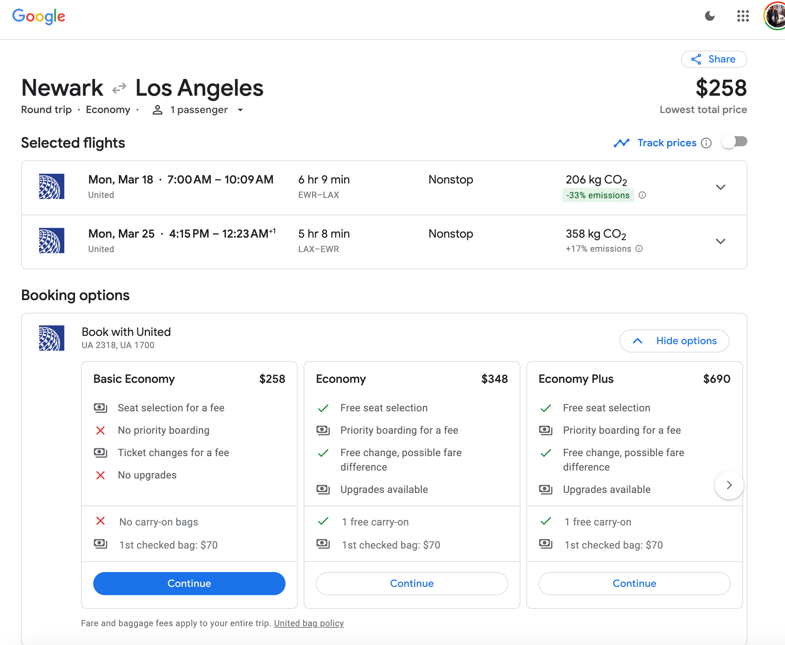Open the Google apps grid
The image size is (785, 645).
click(x=743, y=16)
